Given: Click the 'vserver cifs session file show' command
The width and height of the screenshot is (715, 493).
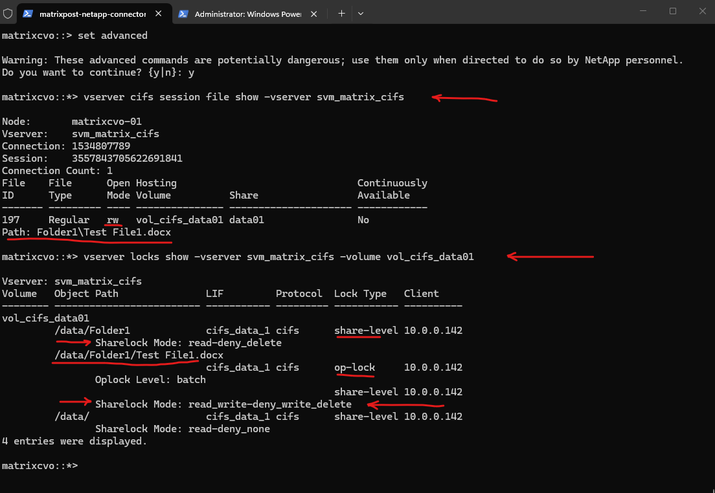Looking at the screenshot, I should point(244,97).
